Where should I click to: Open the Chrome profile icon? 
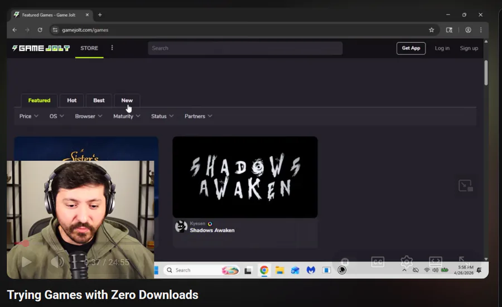468,30
